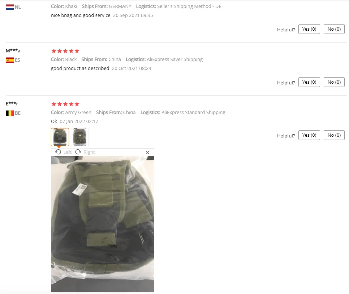Open the second review photo thumbnail
The height and width of the screenshot is (294, 349).
click(80, 137)
